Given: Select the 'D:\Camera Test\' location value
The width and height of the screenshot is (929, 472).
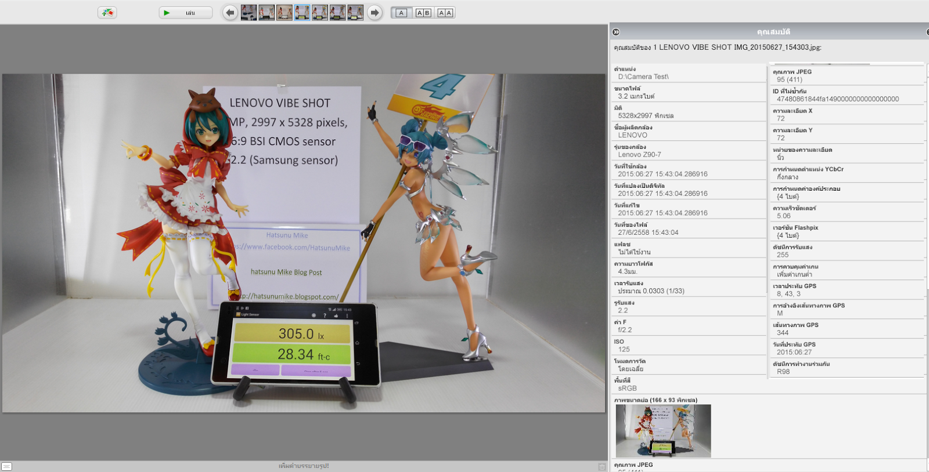Looking at the screenshot, I should point(643,77).
